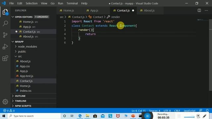
Task: Open the Selection menu
Action: (31, 3)
